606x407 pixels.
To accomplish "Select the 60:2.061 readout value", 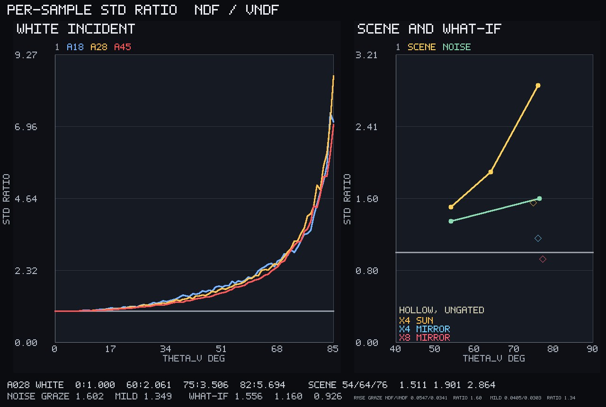I will click(x=149, y=385).
